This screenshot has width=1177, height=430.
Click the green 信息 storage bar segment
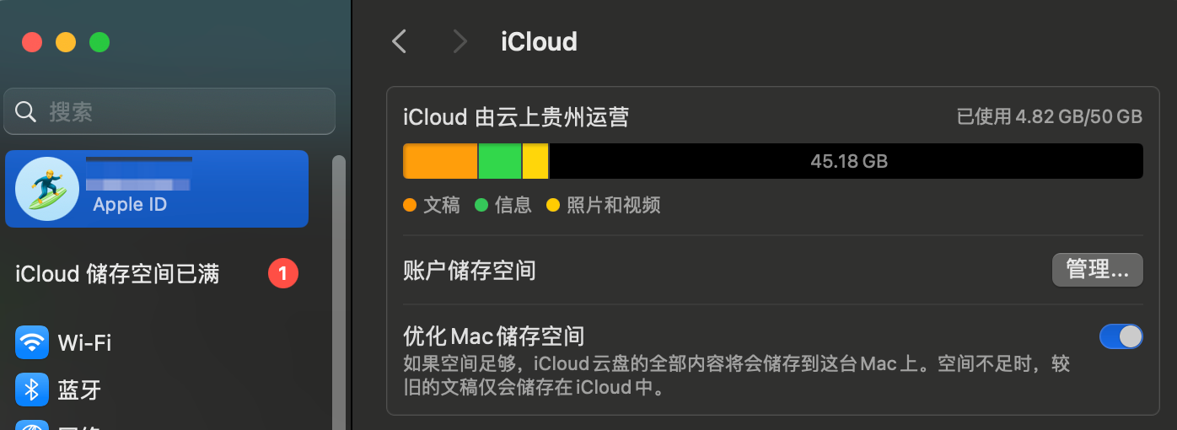click(500, 161)
